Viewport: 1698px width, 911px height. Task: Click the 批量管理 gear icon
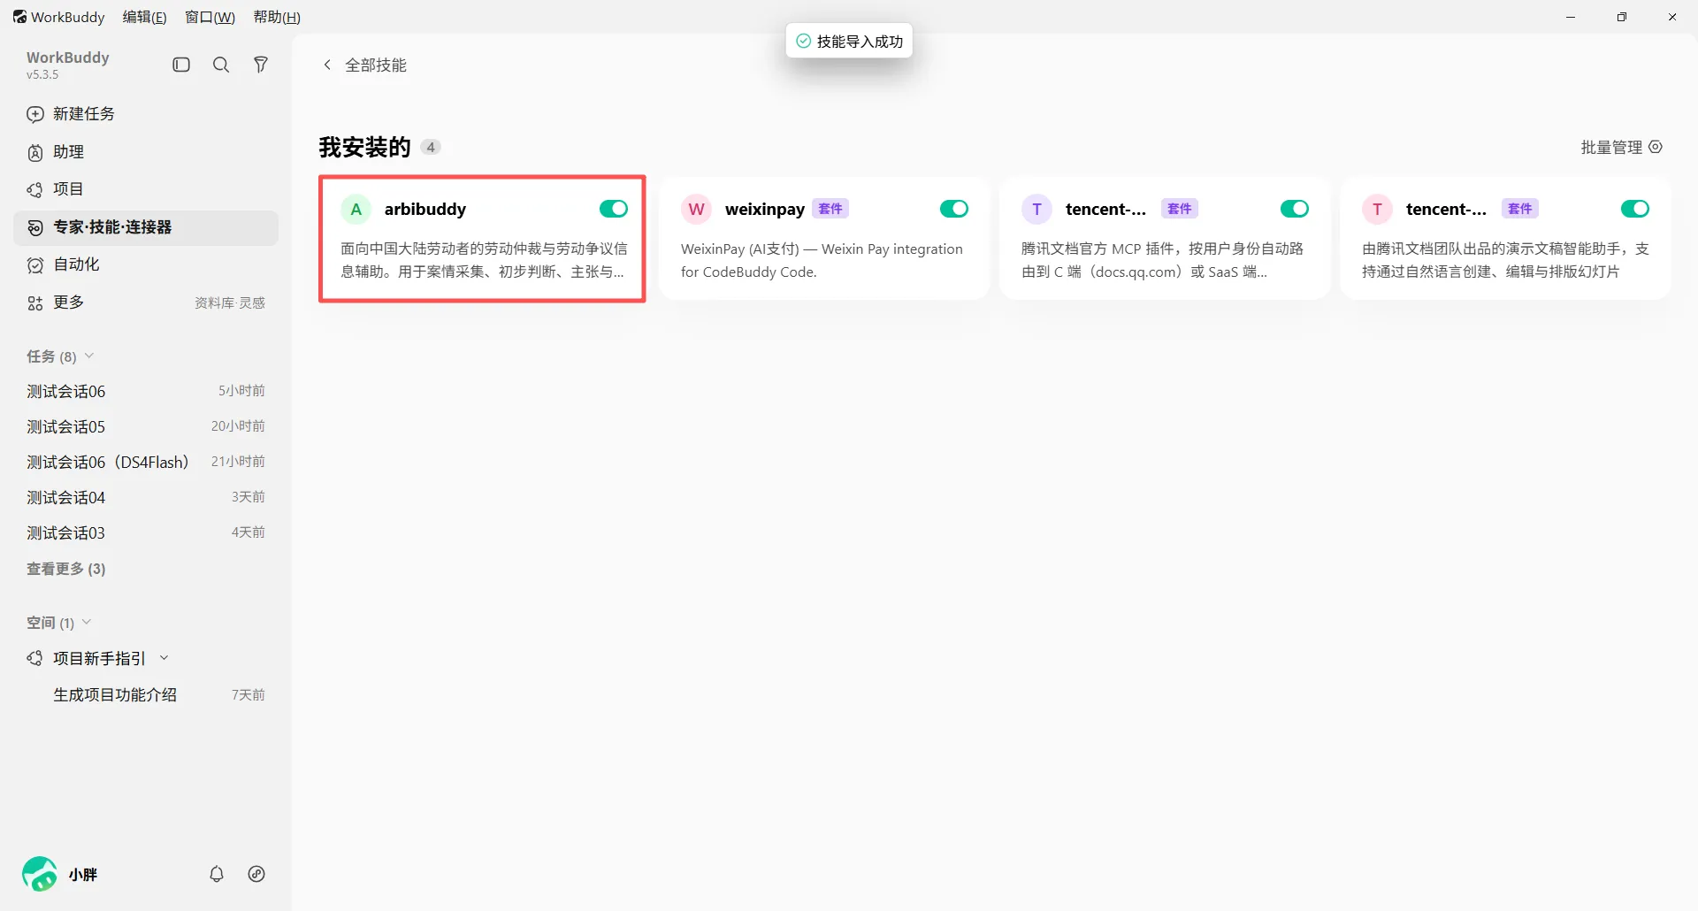point(1656,147)
